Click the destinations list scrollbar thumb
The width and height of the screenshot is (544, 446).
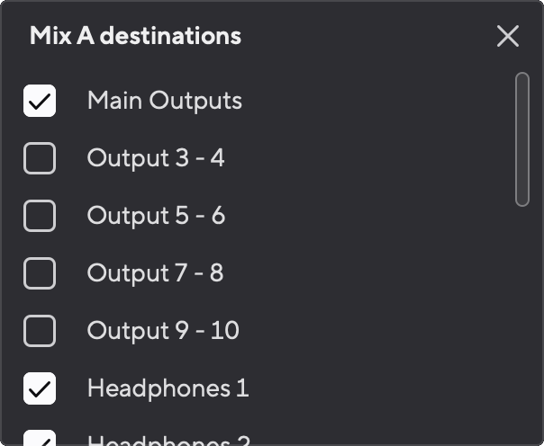coord(521,139)
